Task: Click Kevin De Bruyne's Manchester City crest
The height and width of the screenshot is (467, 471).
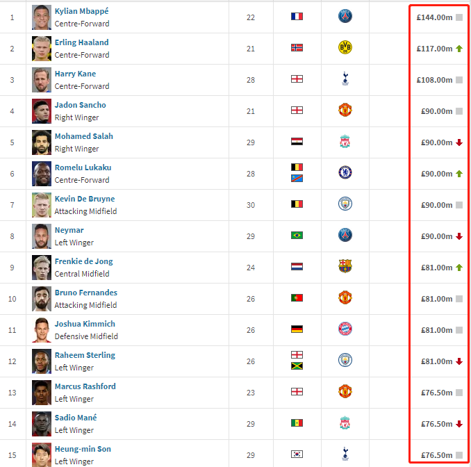Action: tap(345, 204)
